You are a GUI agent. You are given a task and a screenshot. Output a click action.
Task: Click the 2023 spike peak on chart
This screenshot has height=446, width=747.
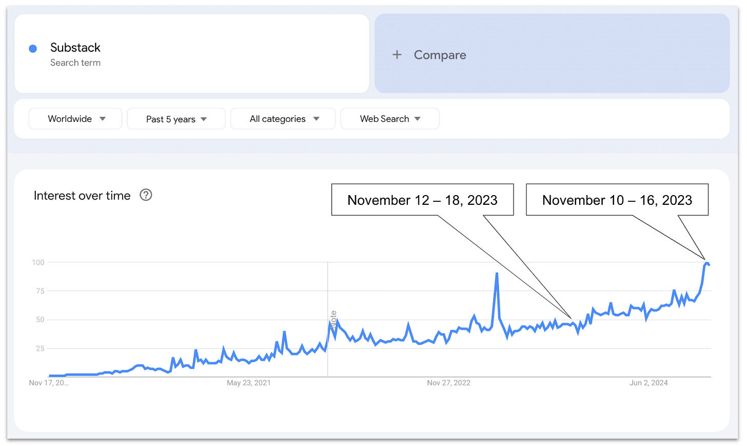(x=497, y=274)
